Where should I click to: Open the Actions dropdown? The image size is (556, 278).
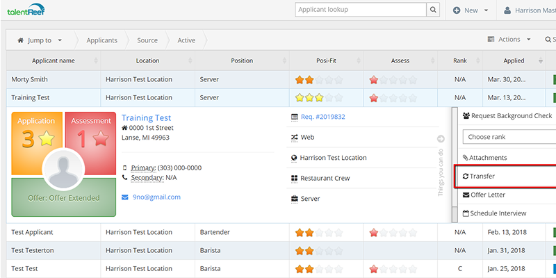(x=509, y=39)
